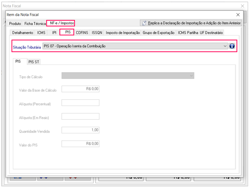Open the ISSQN tab

coord(97,33)
